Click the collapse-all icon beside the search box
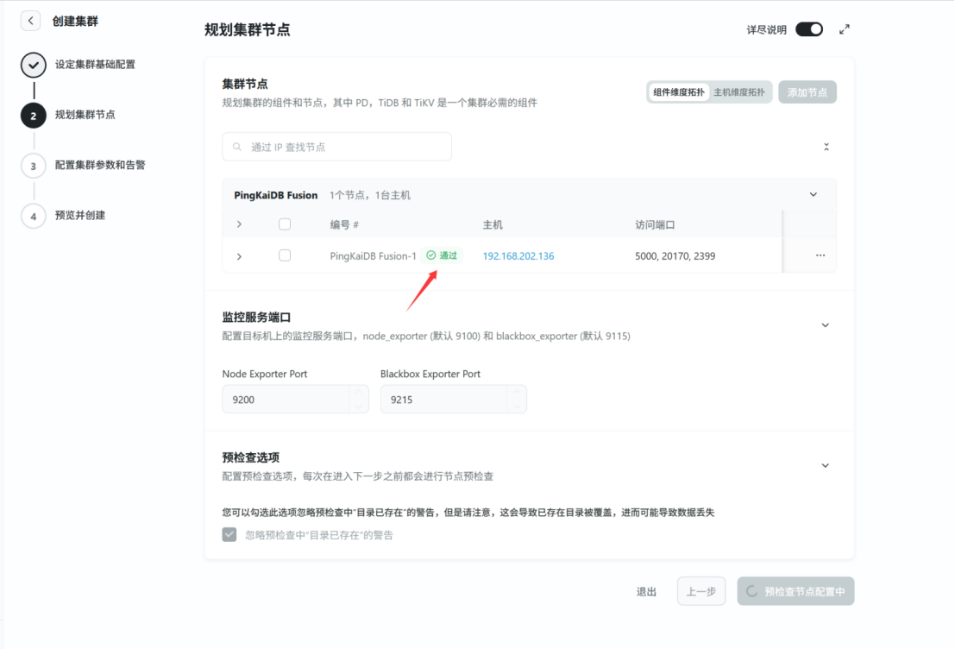 826,147
